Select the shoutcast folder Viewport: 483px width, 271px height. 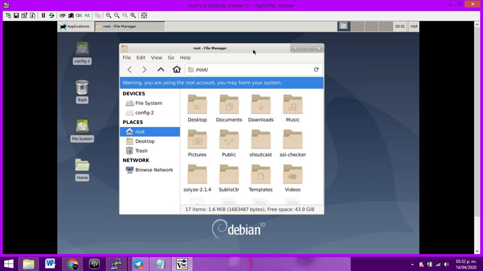click(261, 143)
